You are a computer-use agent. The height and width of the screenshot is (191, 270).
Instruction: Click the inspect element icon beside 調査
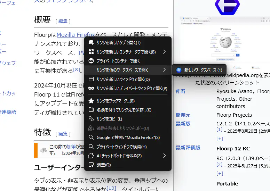coord(91,165)
